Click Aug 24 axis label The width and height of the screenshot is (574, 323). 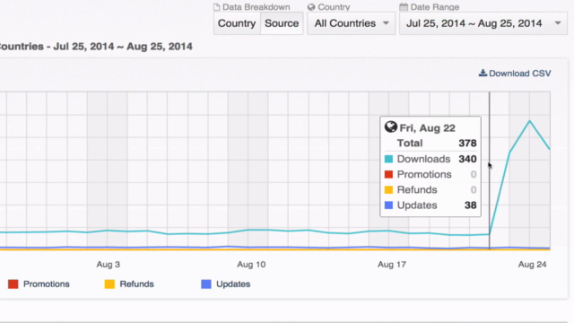pos(532,265)
